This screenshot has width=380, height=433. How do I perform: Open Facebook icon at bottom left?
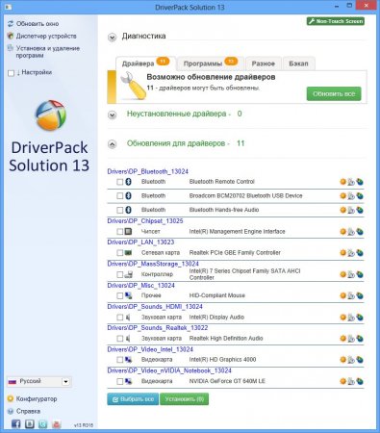point(15,424)
